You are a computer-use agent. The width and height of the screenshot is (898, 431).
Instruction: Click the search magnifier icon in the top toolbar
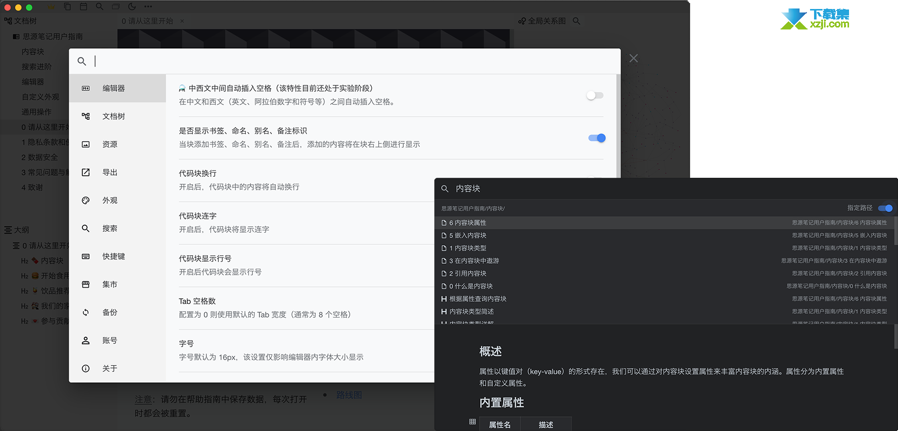pyautogui.click(x=99, y=6)
